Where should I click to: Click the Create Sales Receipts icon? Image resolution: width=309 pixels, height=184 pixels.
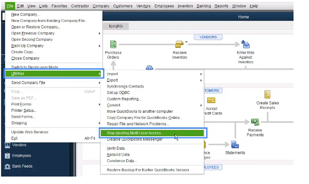268,94
